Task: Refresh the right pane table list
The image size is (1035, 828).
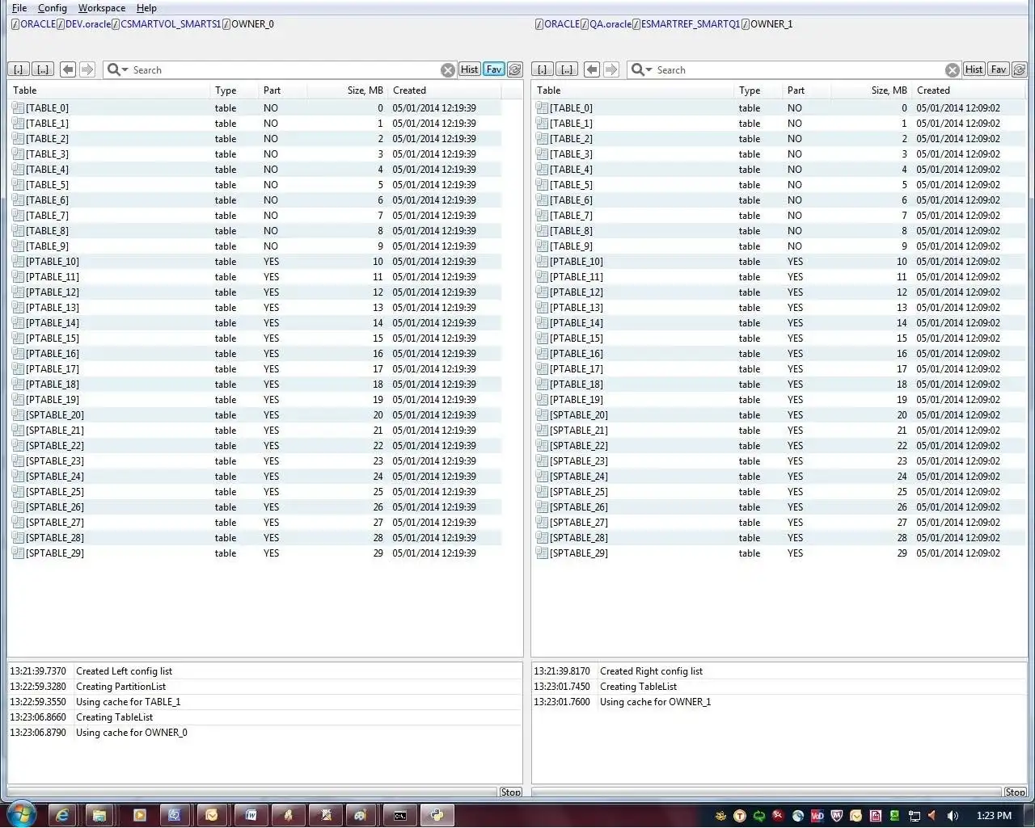Action: pos(1020,69)
